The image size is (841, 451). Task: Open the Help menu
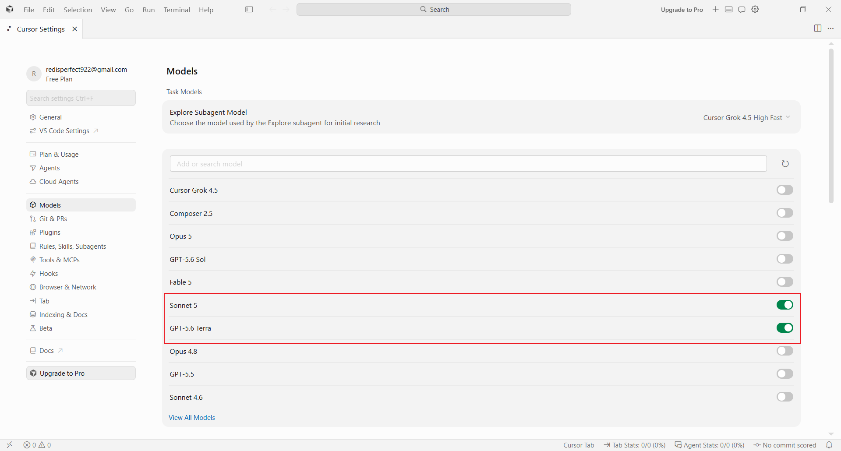pyautogui.click(x=206, y=10)
